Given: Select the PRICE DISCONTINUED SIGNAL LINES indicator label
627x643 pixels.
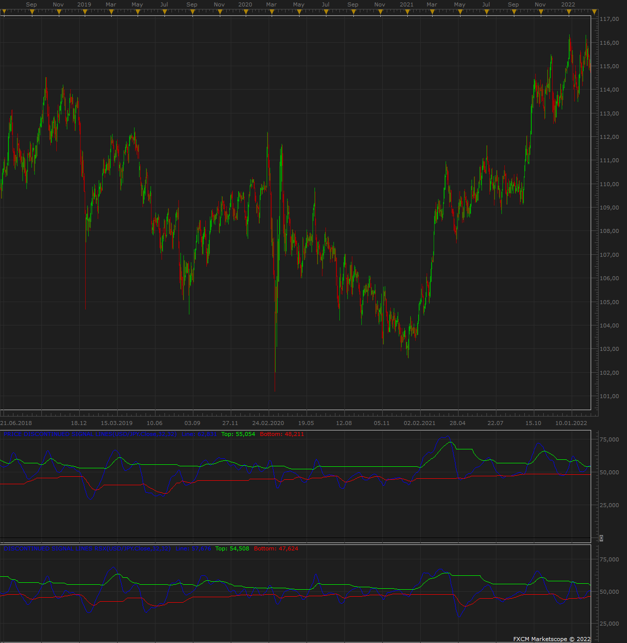Looking at the screenshot, I should [90, 434].
